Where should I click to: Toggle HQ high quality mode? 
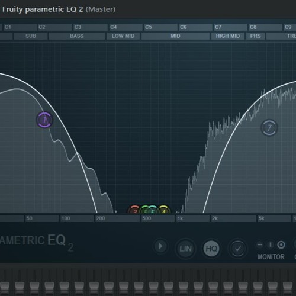[x=211, y=249]
